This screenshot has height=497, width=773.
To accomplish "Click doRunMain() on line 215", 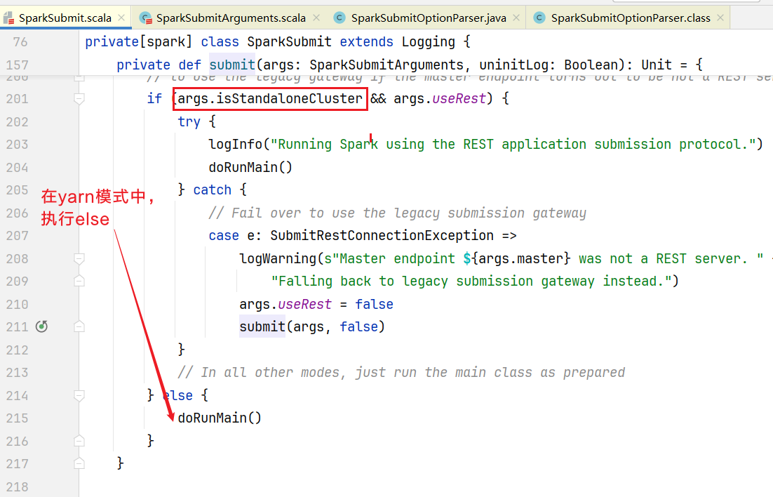I will coord(220,418).
